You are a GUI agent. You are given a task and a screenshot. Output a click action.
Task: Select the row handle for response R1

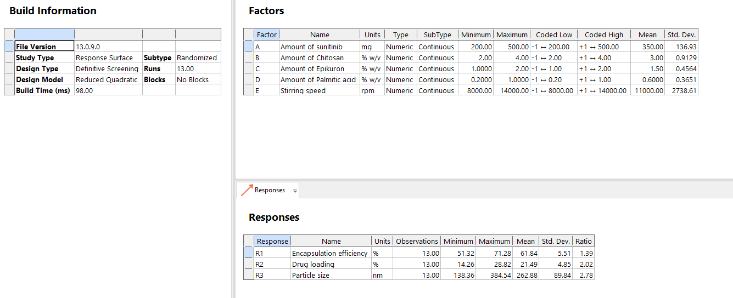pos(249,253)
